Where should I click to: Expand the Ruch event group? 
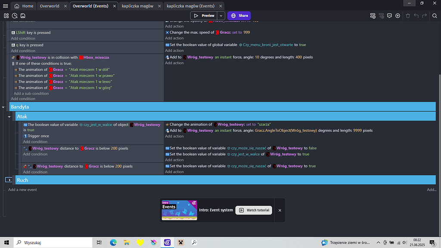9,180
